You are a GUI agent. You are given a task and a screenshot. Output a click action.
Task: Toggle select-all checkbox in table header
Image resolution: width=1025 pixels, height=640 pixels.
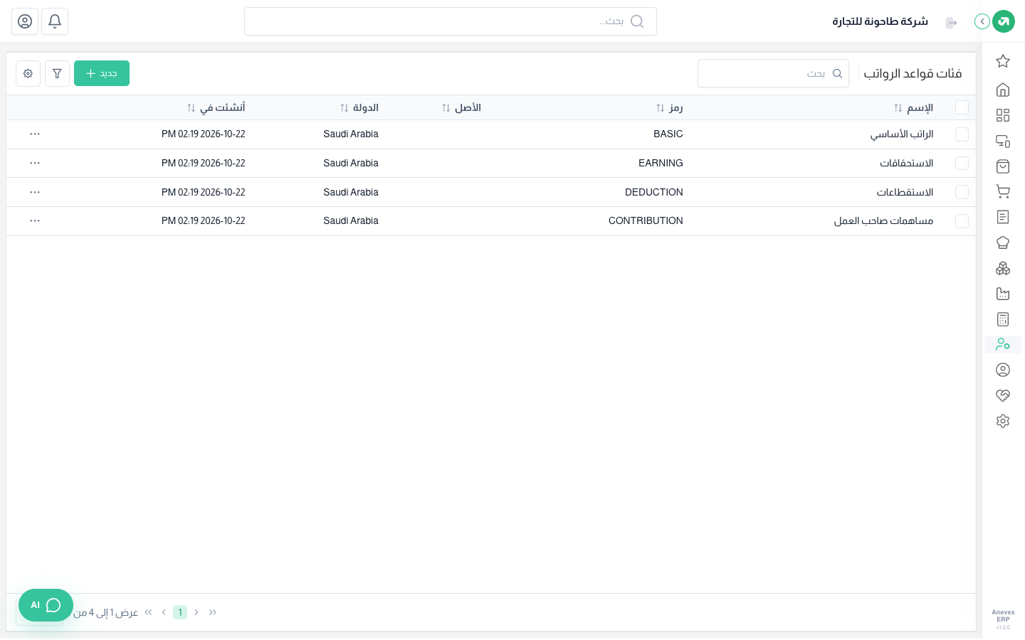962,107
